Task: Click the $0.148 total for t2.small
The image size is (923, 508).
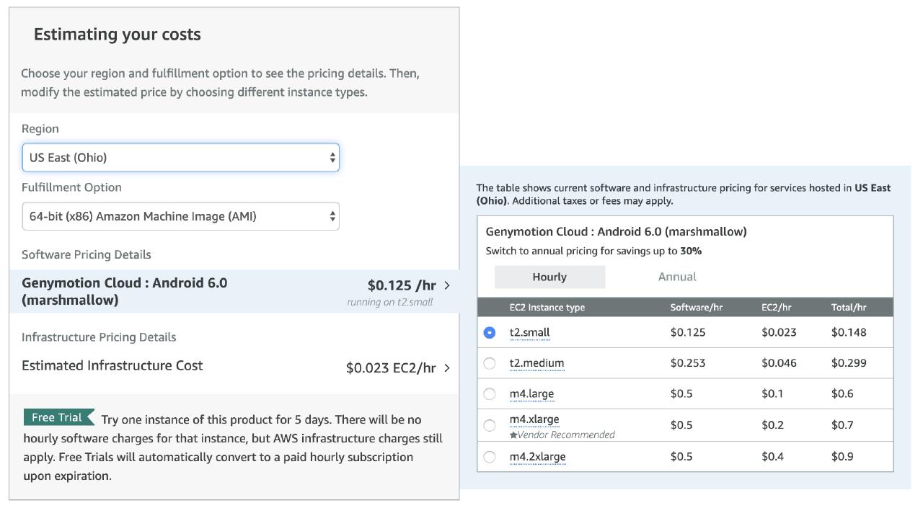Action: [x=849, y=332]
